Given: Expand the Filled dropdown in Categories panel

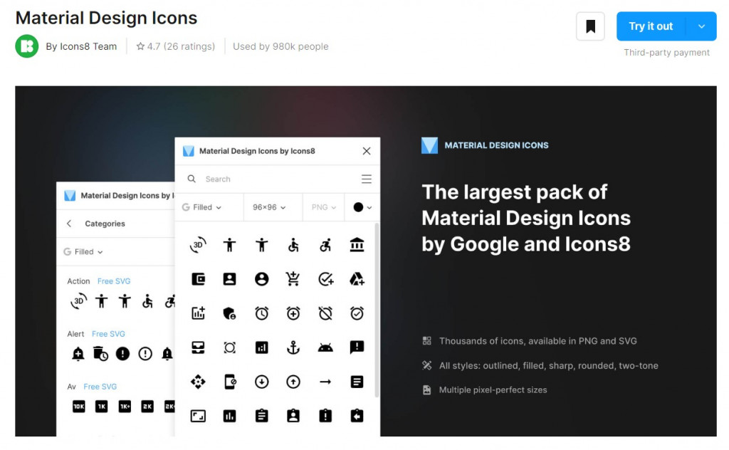Looking at the screenshot, I should (84, 252).
